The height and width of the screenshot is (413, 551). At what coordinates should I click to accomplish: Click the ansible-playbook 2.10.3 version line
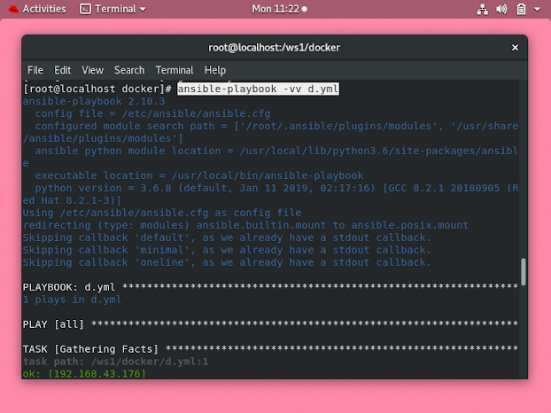(94, 101)
